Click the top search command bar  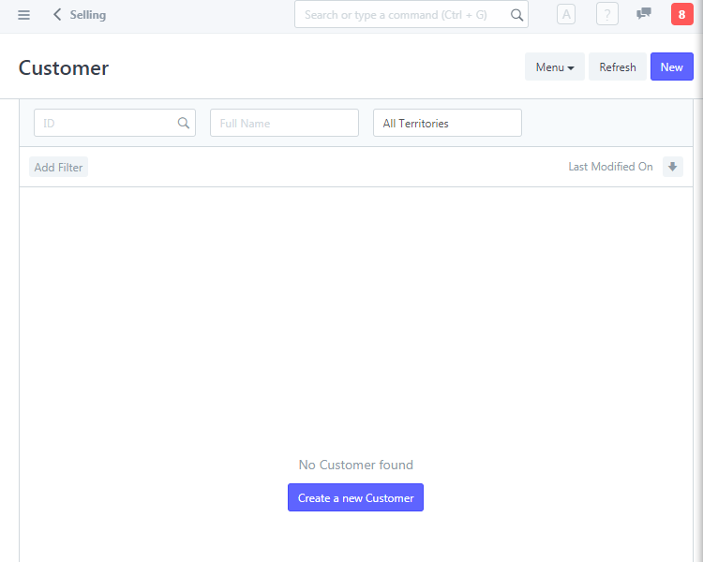(x=411, y=14)
